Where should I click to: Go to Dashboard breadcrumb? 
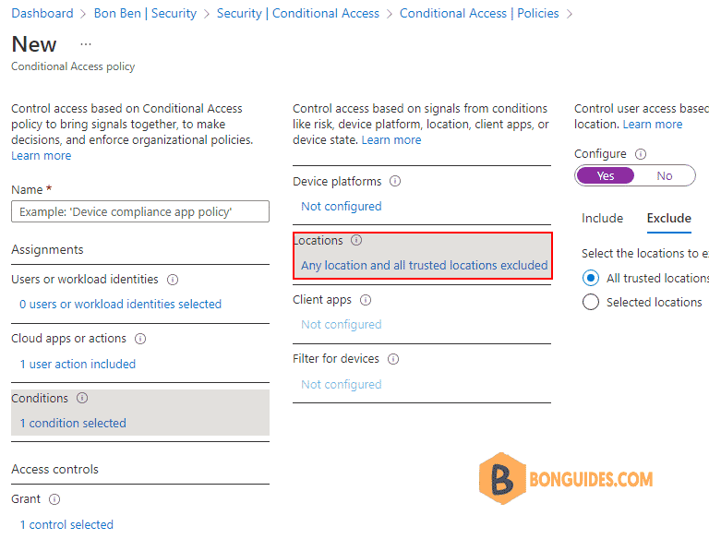[42, 13]
